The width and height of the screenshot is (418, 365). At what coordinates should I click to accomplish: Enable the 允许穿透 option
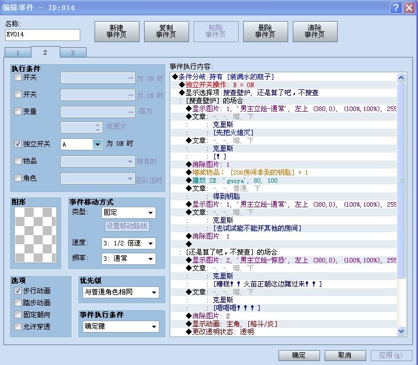[18, 327]
